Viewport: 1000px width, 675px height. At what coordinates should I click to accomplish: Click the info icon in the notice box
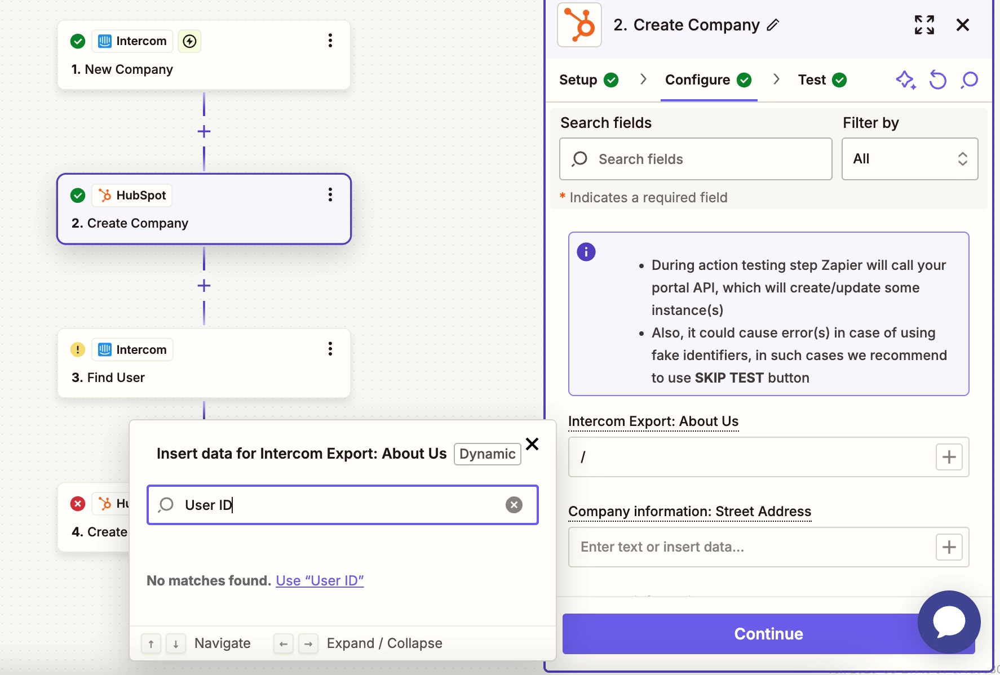pos(586,252)
